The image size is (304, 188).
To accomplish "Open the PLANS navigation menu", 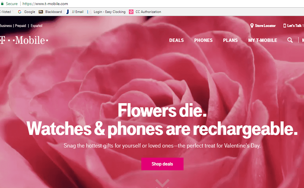I will click(230, 40).
